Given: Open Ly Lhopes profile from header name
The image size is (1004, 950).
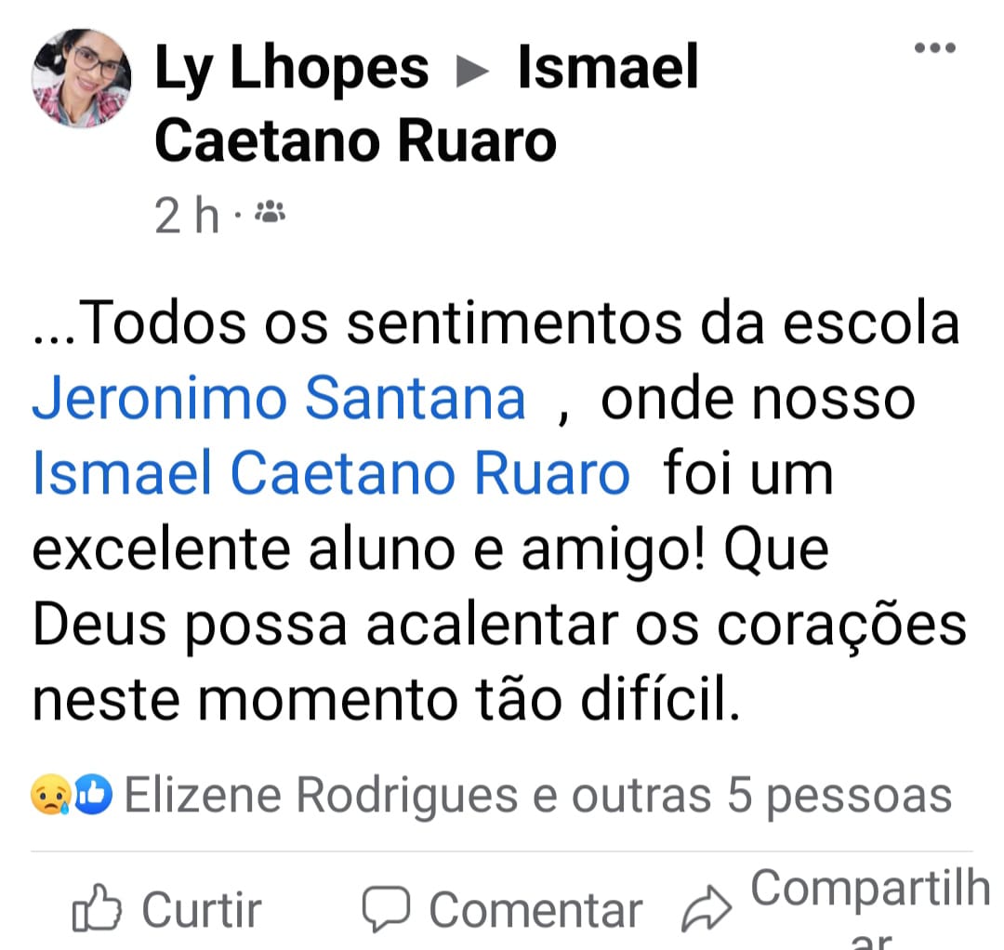Looking at the screenshot, I should point(291,68).
